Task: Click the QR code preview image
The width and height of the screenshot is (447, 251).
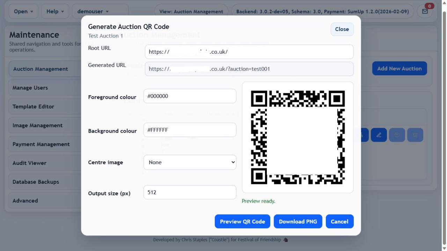Action: pyautogui.click(x=298, y=137)
